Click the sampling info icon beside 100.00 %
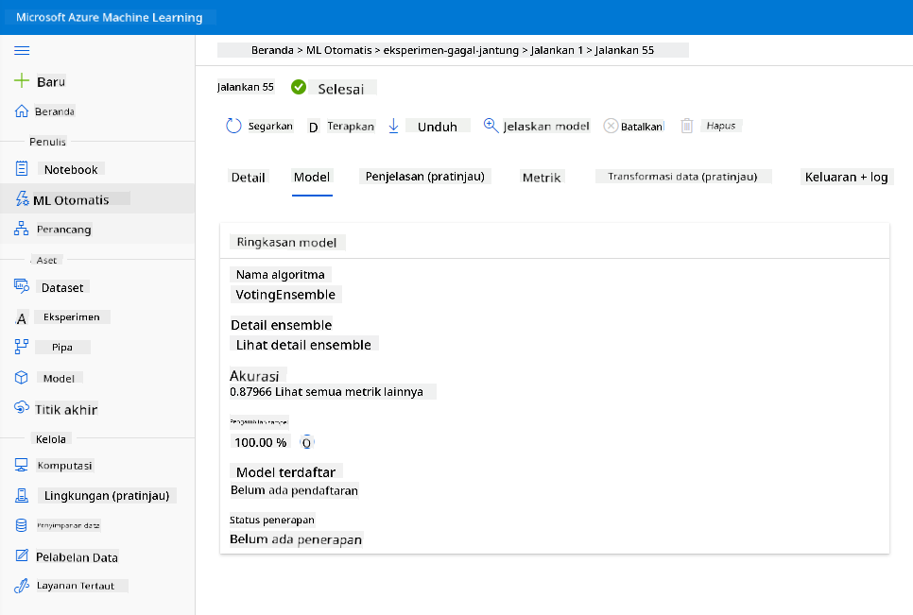Screen dimensions: 913x615 [306, 443]
